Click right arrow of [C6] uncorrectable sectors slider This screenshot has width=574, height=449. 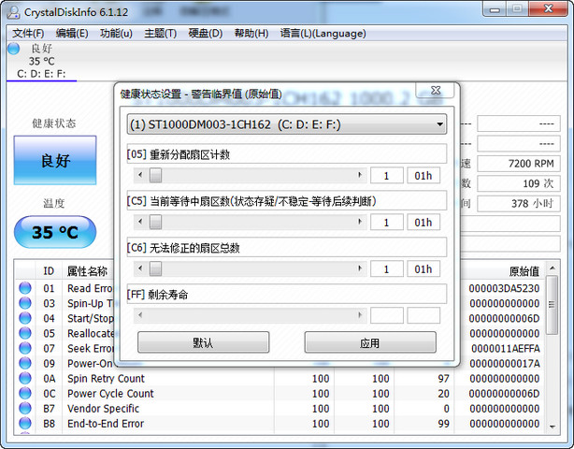coord(360,268)
